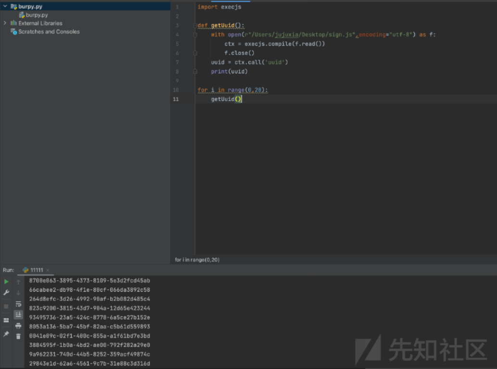Screen dimensions: 497x369
Task: Click 'execjs.compile(f.read())' on line 5
Action: pos(285,44)
